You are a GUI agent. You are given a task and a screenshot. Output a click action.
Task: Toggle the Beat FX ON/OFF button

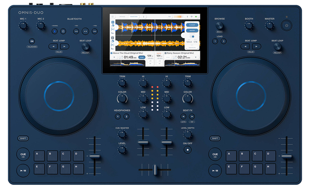click(187, 150)
